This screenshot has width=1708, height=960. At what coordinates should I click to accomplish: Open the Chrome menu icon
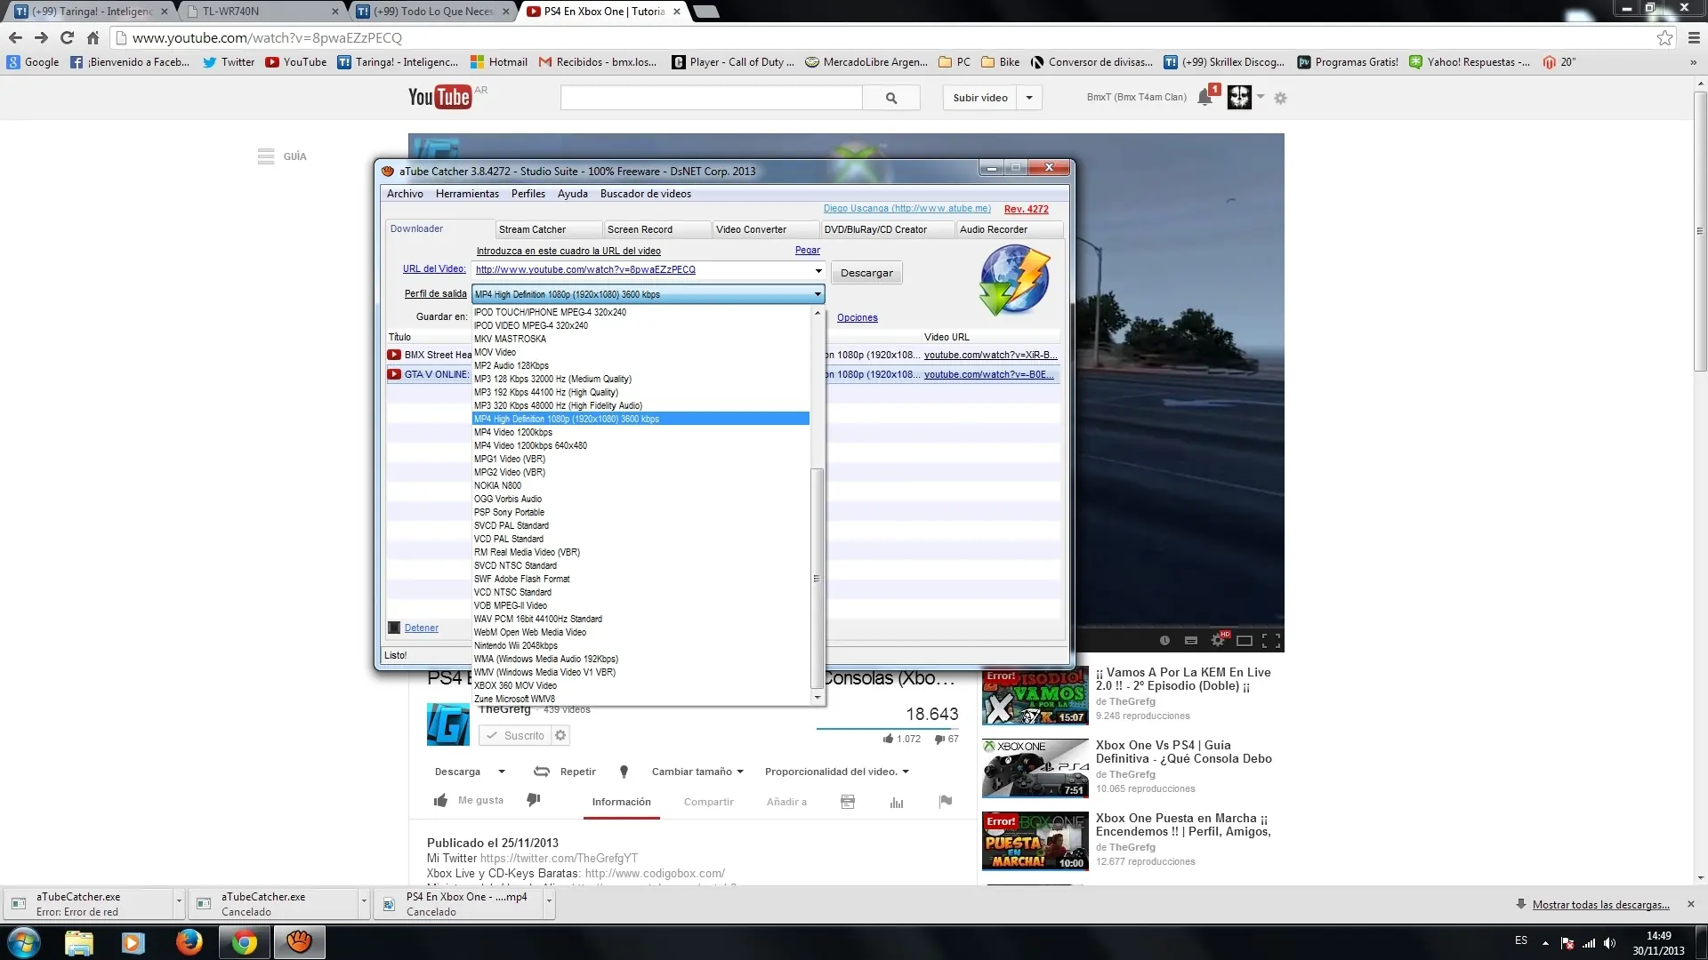coord(1693,38)
